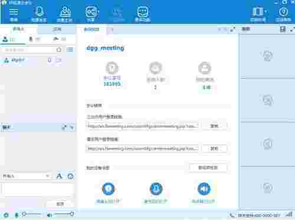Collapse the chat panel with its header arrow
The image size is (295, 220).
coord(72,127)
